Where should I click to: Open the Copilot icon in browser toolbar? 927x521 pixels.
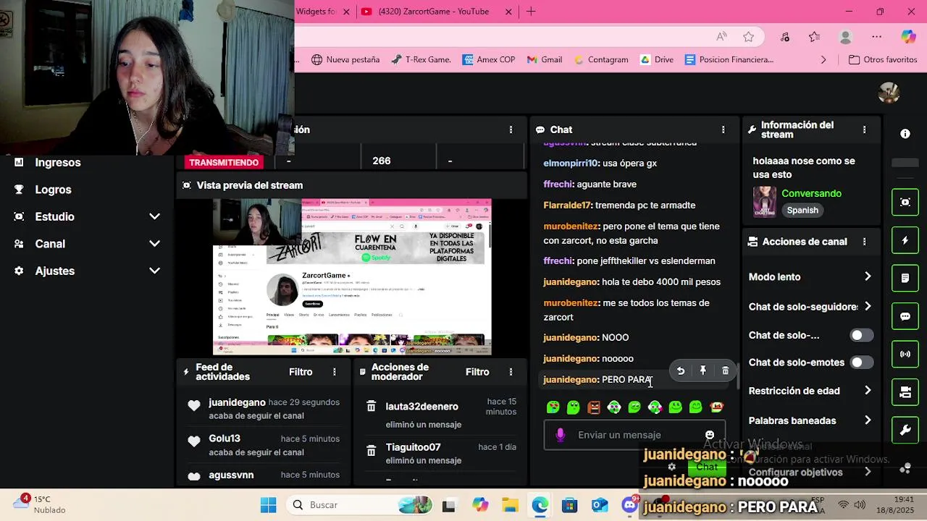click(x=908, y=37)
